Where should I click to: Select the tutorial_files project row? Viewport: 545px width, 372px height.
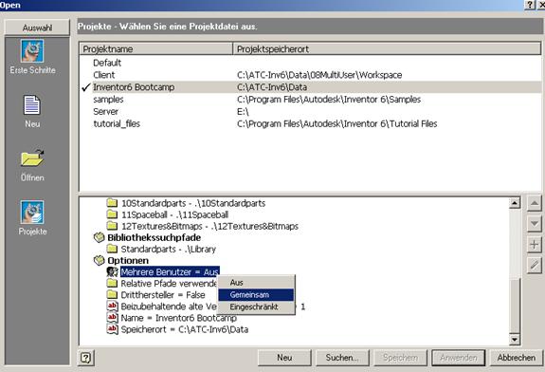[x=310, y=124]
